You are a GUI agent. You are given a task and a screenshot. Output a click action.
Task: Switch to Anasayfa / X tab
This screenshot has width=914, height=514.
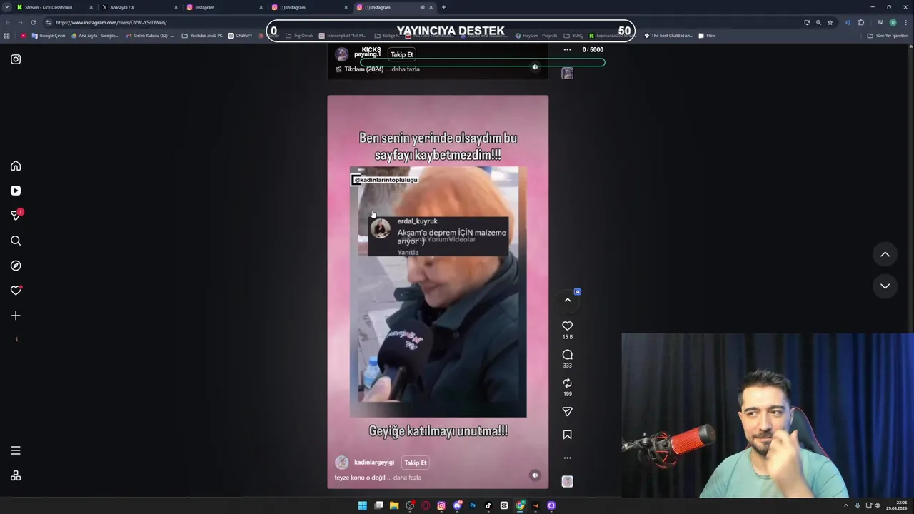coord(139,7)
